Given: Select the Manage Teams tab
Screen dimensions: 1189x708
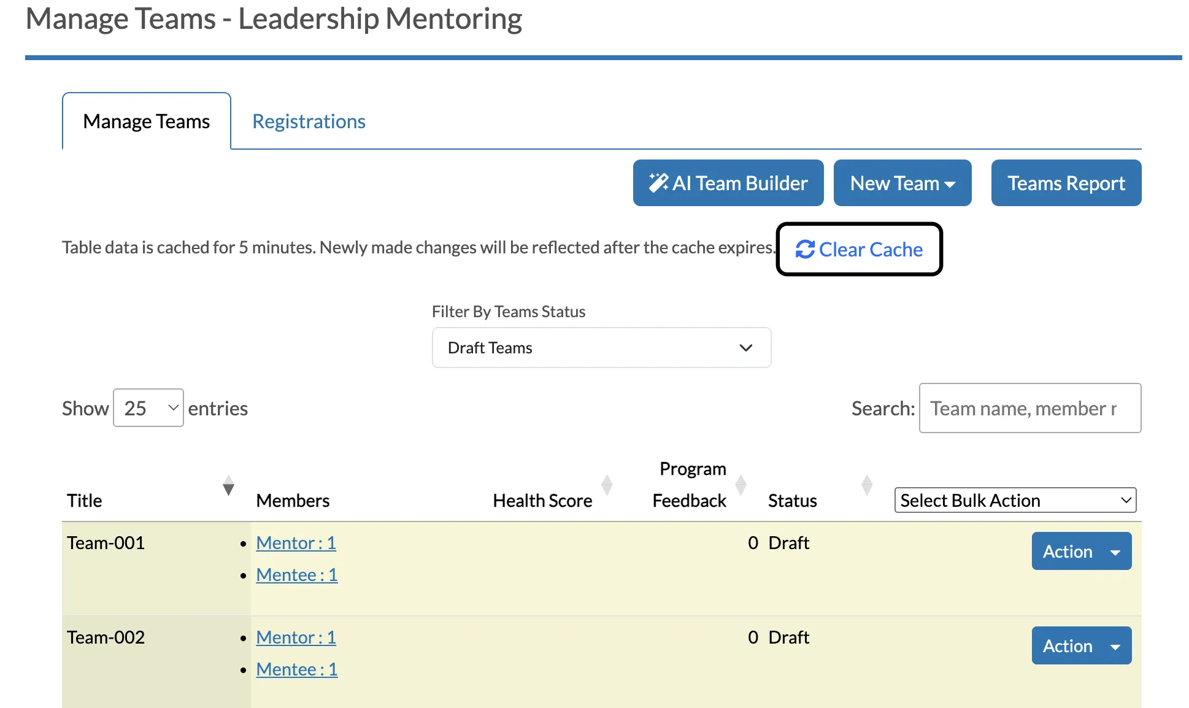Looking at the screenshot, I should tap(147, 121).
